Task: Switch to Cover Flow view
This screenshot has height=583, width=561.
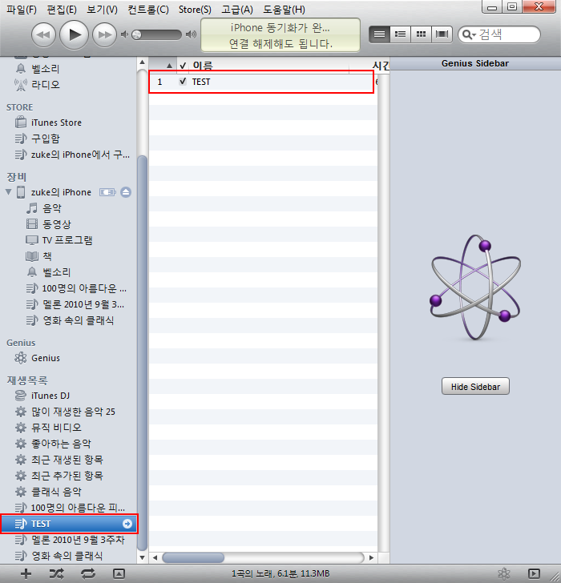Action: click(442, 34)
